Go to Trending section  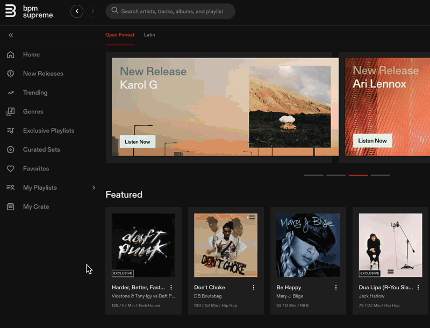tap(35, 92)
